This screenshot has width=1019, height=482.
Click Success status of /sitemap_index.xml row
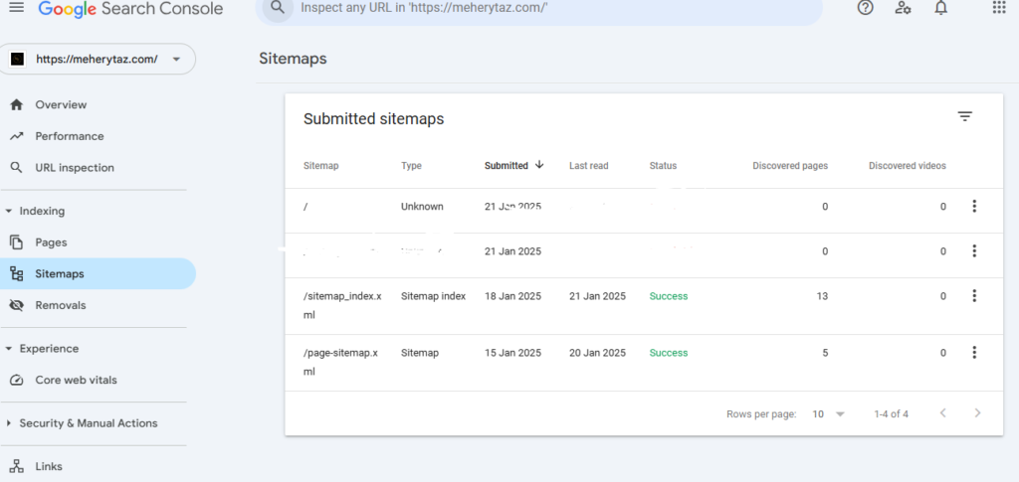pyautogui.click(x=669, y=296)
